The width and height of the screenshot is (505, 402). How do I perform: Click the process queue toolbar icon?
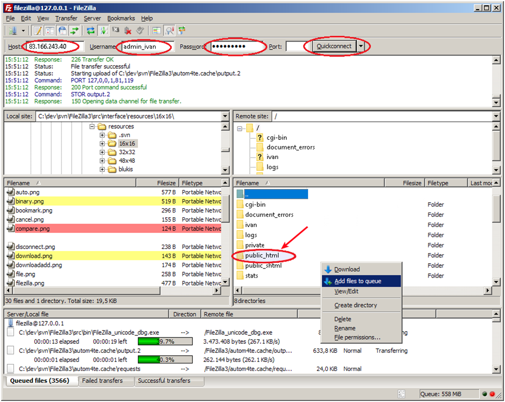coord(103,31)
